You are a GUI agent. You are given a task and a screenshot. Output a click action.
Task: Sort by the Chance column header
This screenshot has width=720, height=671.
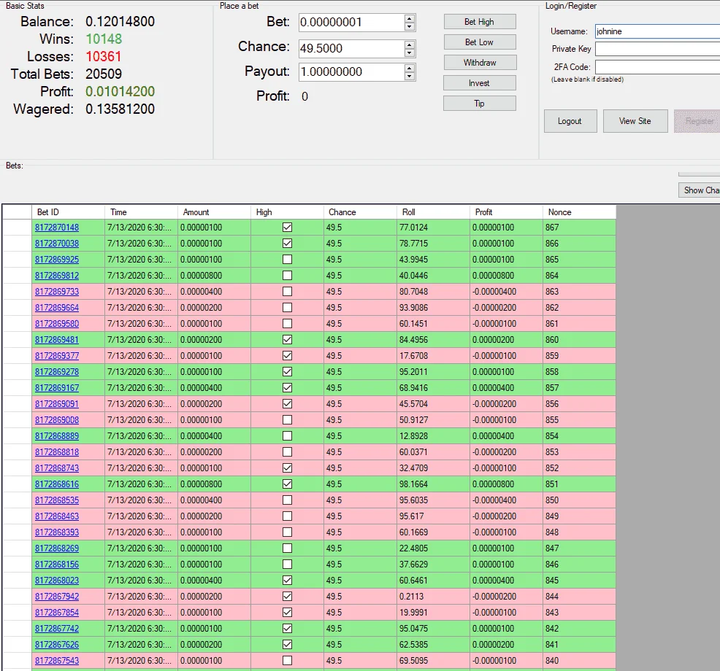pyautogui.click(x=361, y=212)
